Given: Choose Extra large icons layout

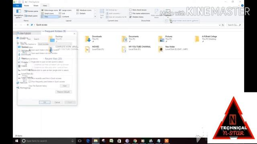Looking at the screenshot, I should pos(49,10).
